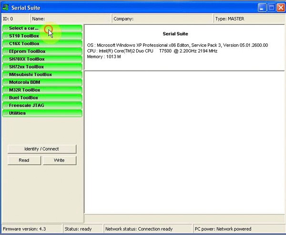Screen dimensions: 286x235
Task: Click the Read button
Action: point(24,160)
